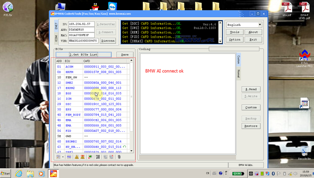Select the HKFM ECU row

(x=93, y=72)
